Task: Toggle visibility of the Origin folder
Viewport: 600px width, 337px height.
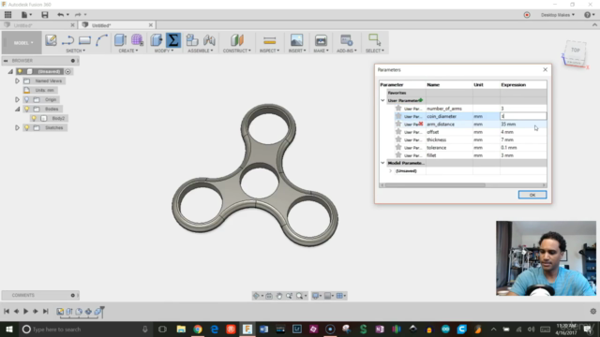Action: 27,100
